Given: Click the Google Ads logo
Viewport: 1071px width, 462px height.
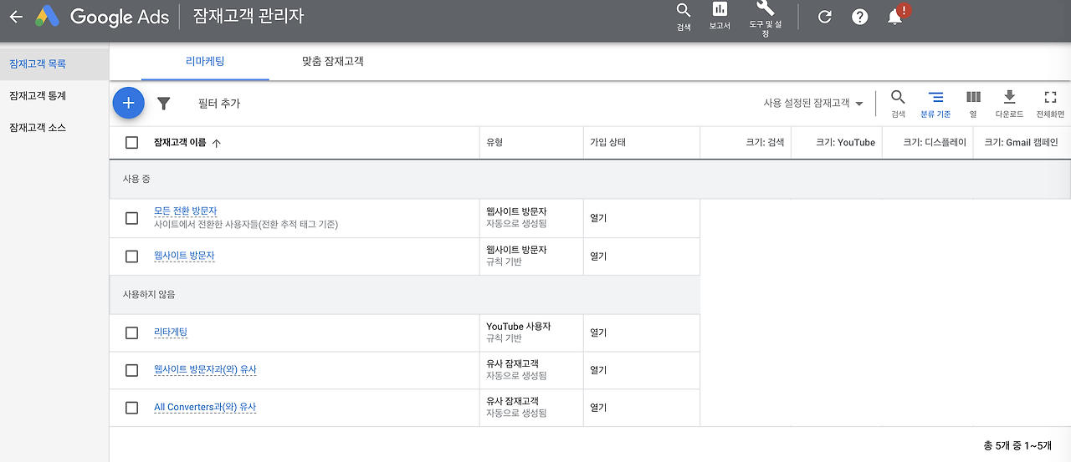Looking at the screenshot, I should 102,17.
